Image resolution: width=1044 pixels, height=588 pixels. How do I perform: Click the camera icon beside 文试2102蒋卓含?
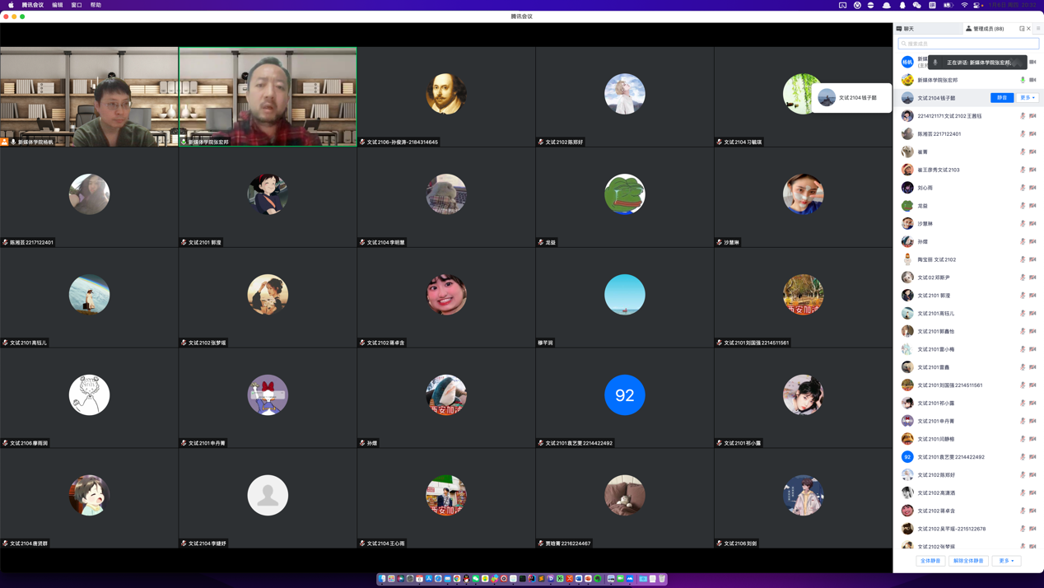tap(1032, 511)
